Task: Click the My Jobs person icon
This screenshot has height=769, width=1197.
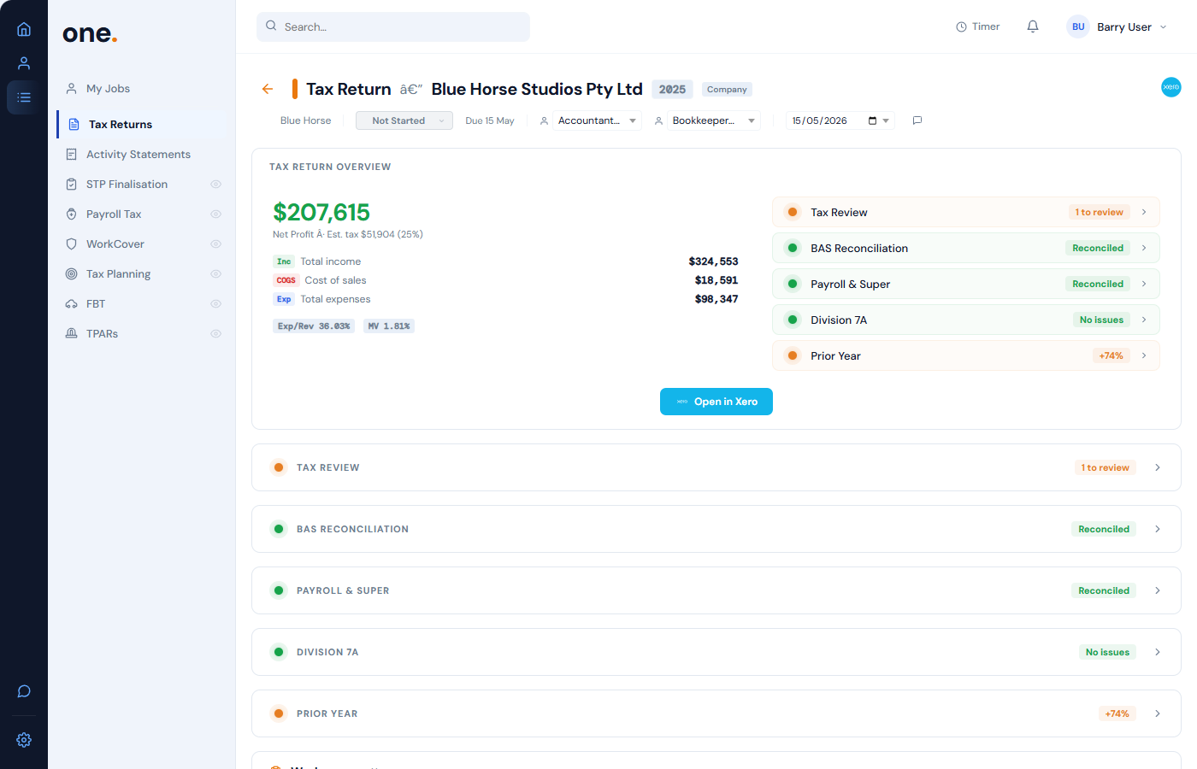Action: [x=72, y=88]
